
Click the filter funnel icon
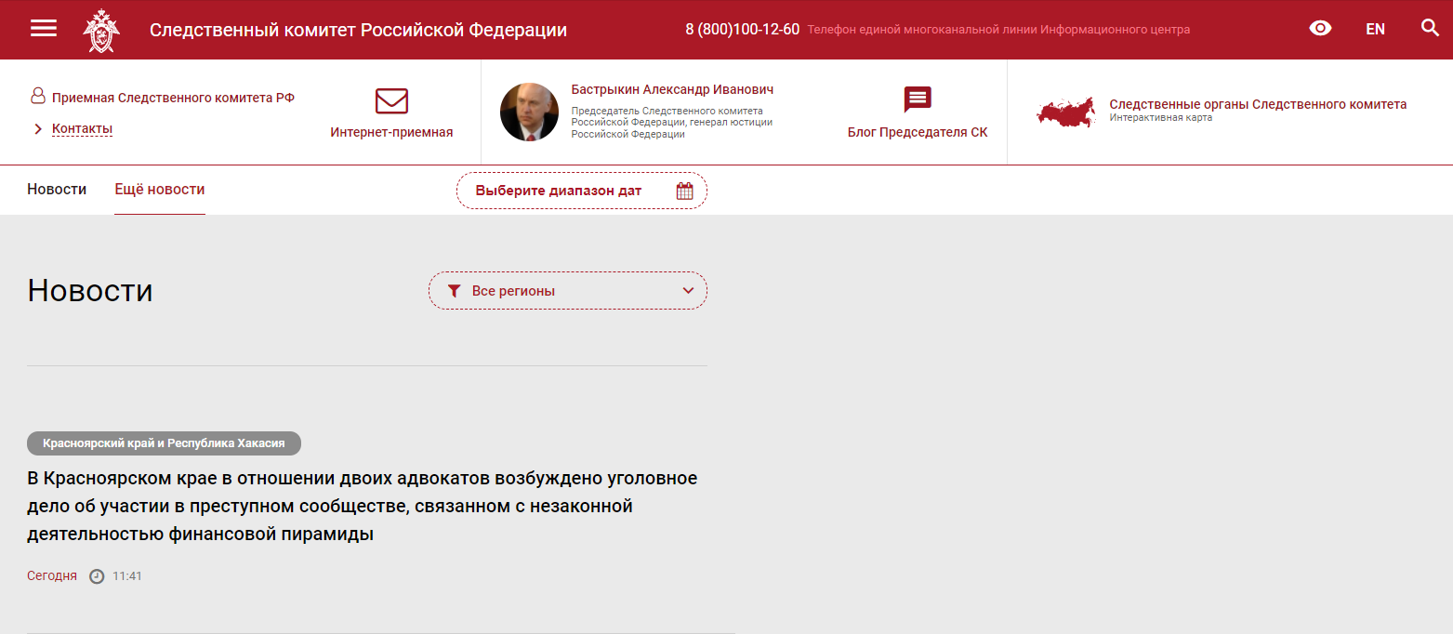[x=454, y=291]
